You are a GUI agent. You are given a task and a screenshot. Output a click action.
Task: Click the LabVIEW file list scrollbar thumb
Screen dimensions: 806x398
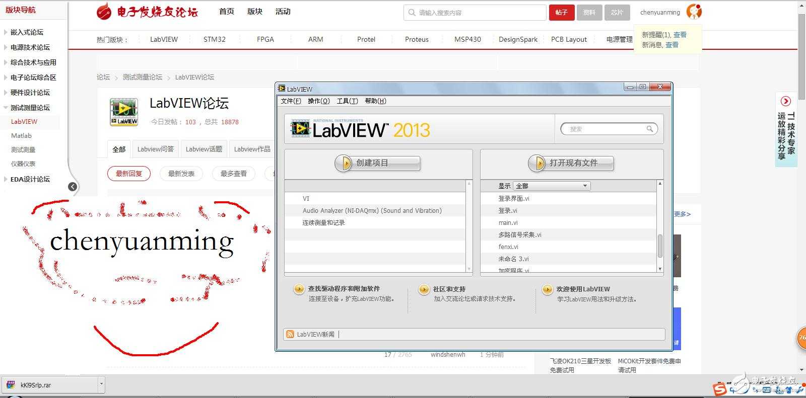coord(660,246)
